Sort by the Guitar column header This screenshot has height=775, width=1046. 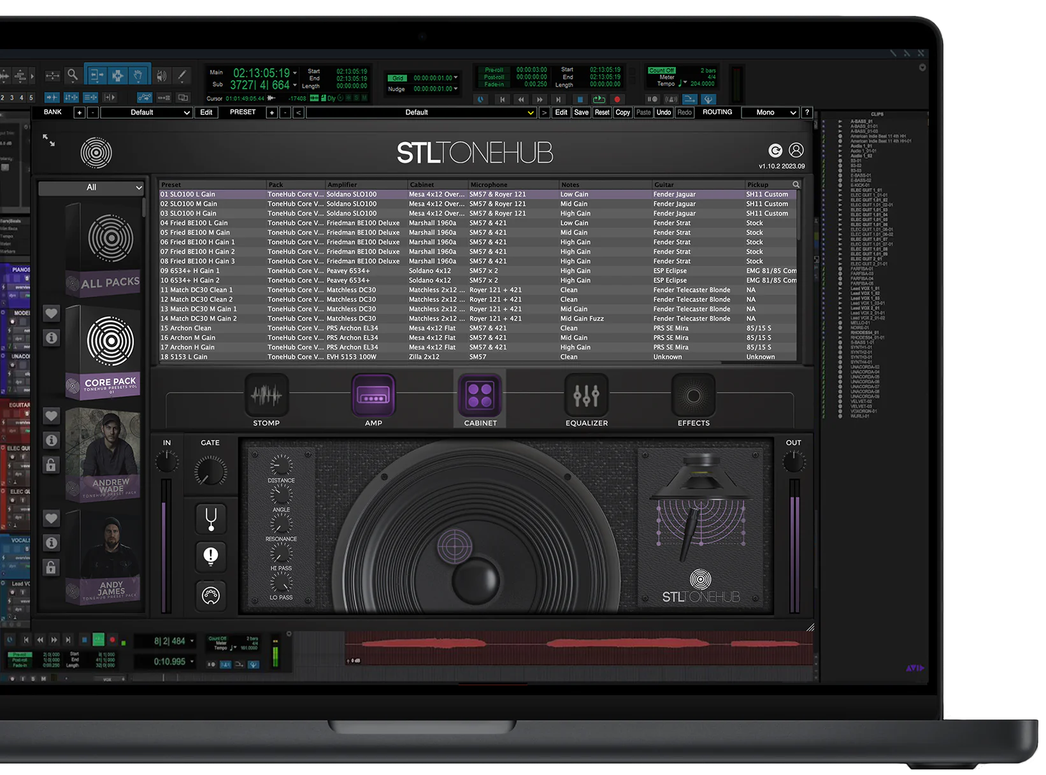[x=698, y=185]
